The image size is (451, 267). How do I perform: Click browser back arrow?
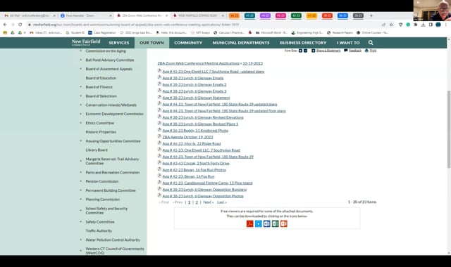(x=5, y=25)
